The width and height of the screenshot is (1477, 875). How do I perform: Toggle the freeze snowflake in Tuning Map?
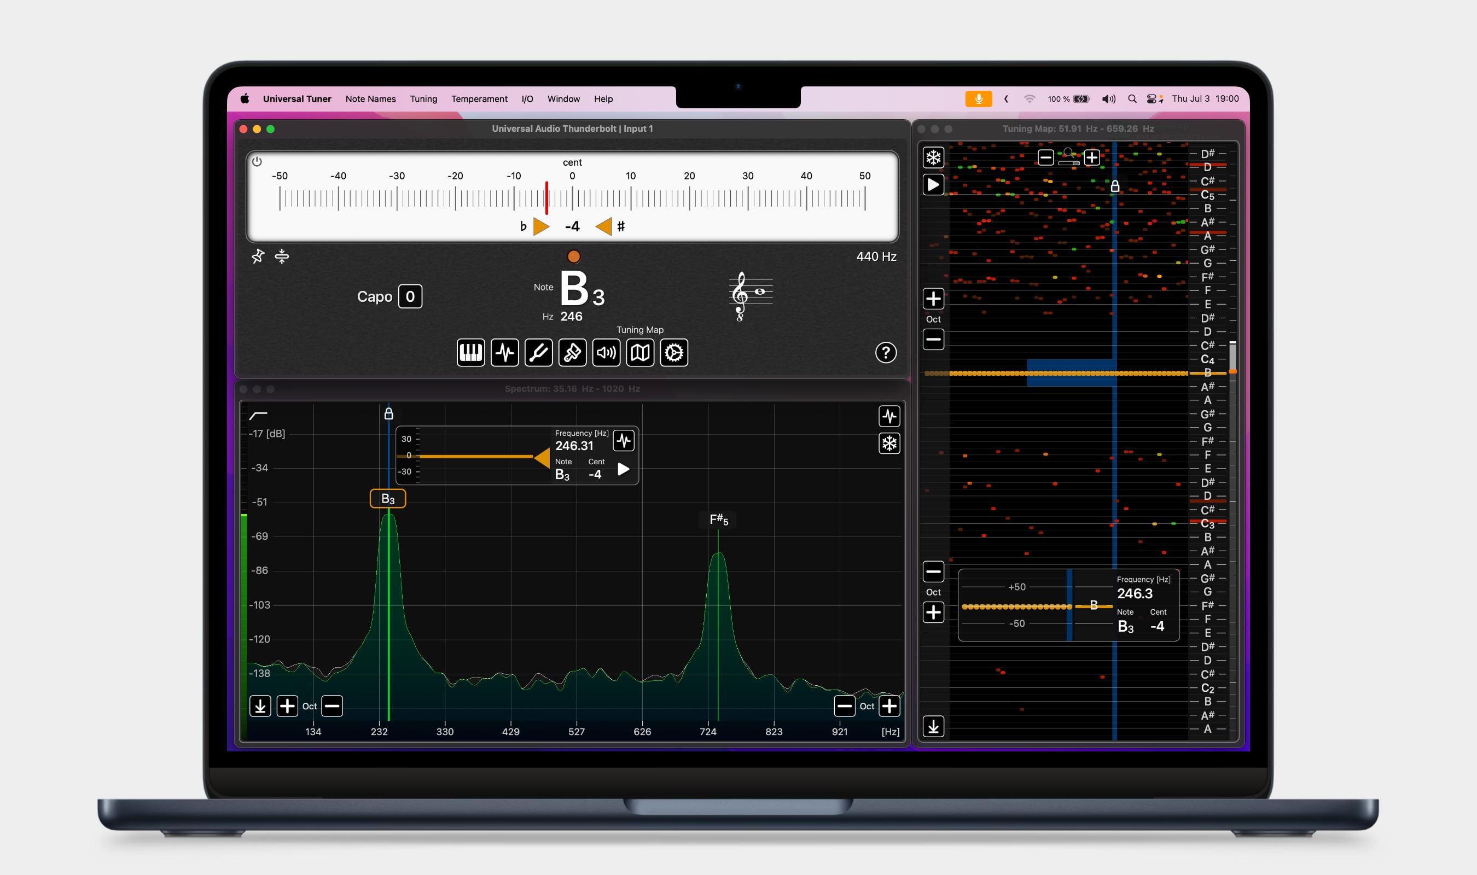933,157
